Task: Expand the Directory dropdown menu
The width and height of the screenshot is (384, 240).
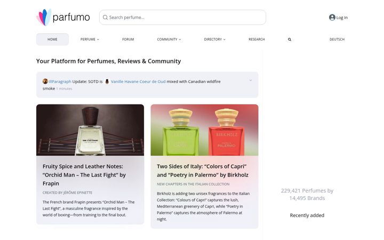Action: pos(215,39)
